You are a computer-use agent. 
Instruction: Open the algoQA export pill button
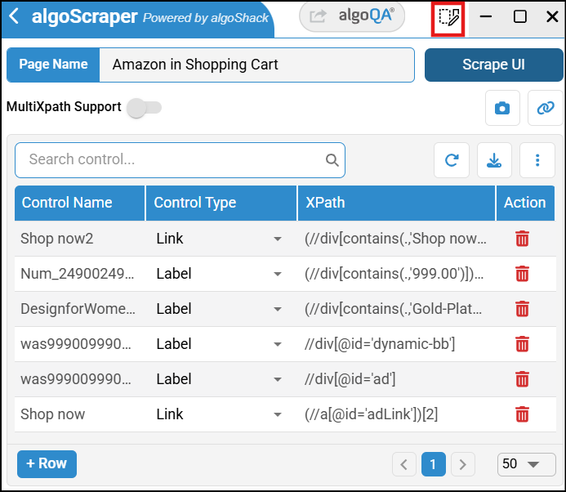(x=352, y=16)
